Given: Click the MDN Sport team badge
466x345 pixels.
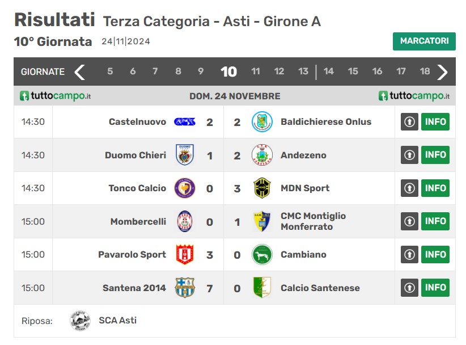Looking at the screenshot, I should [x=262, y=188].
